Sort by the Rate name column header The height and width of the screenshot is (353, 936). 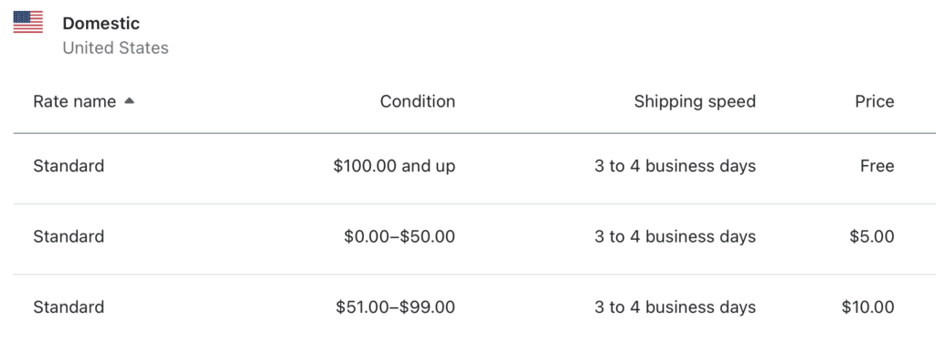(x=75, y=102)
